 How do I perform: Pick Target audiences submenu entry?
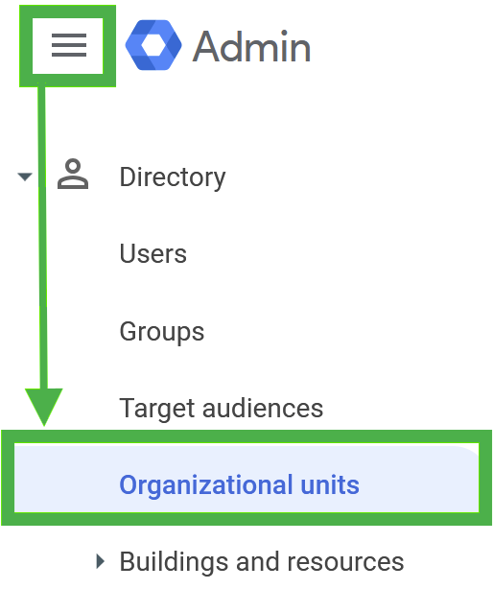[222, 409]
